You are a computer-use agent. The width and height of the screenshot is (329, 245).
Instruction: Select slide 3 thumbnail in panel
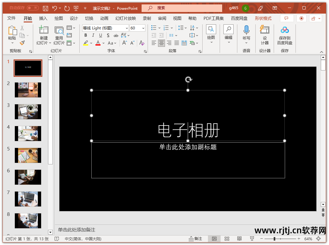[28, 111]
